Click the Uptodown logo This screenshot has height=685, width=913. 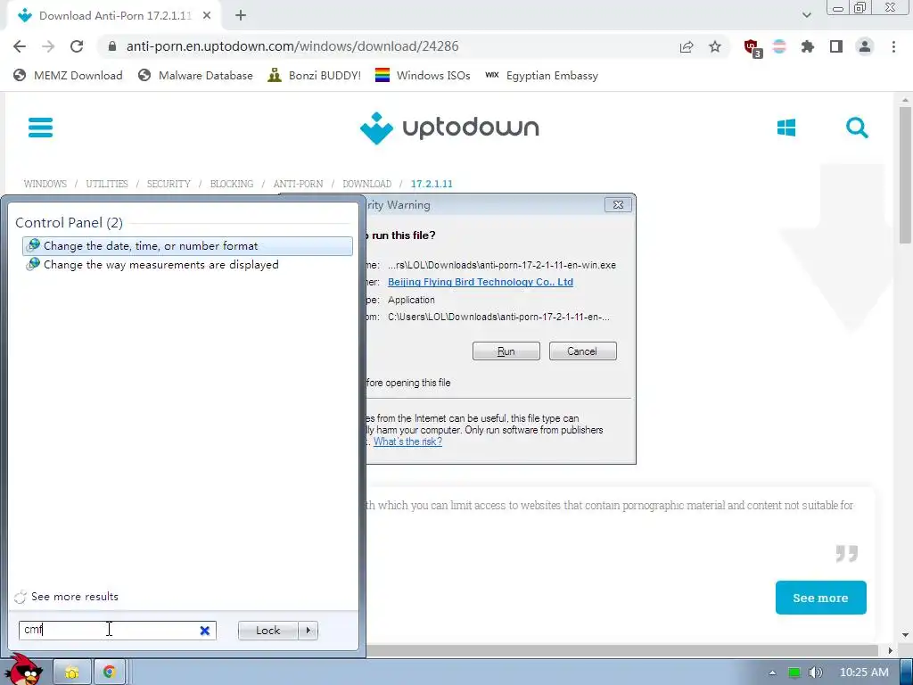click(449, 128)
